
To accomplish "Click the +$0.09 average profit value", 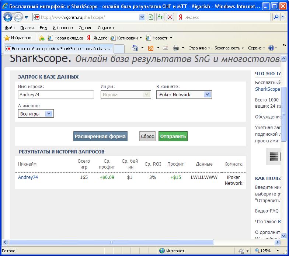I will point(107,177).
